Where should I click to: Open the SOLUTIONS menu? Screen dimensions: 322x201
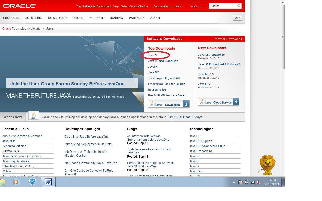point(34,18)
